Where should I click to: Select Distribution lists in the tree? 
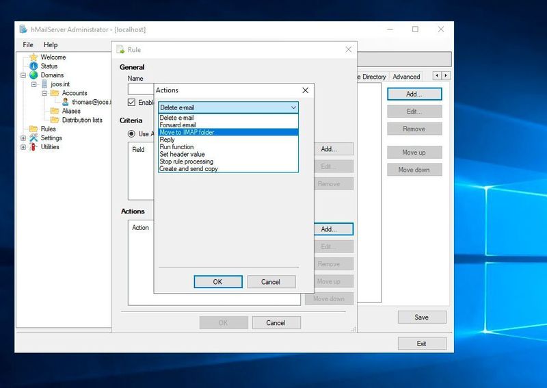pyautogui.click(x=82, y=120)
